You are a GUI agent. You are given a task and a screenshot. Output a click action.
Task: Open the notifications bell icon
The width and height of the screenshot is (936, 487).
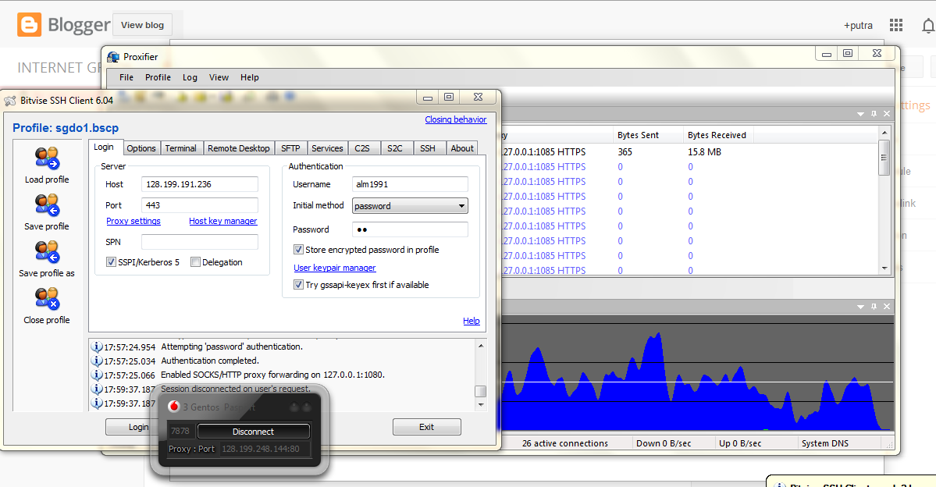tap(928, 25)
